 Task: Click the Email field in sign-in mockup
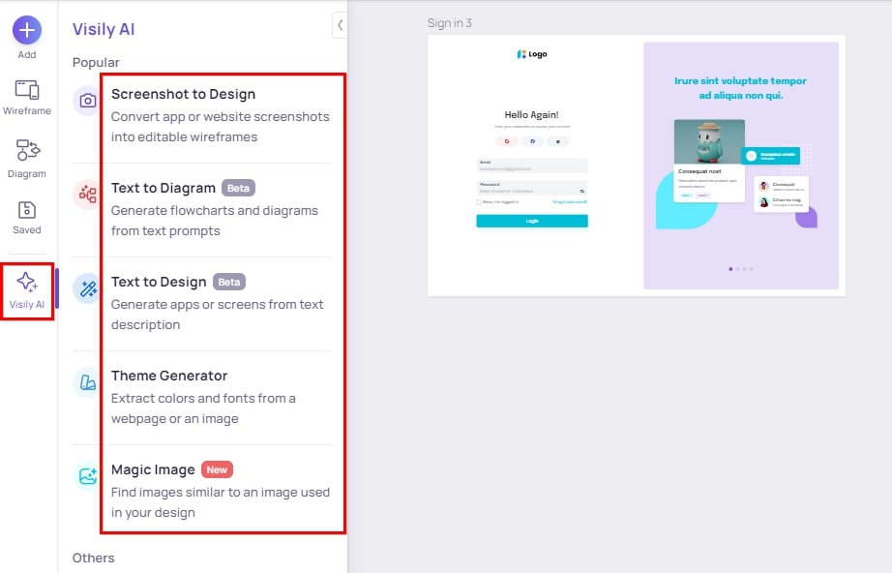click(532, 166)
